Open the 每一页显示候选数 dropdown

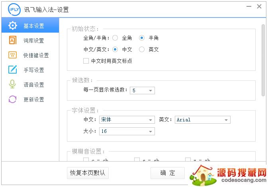(x=143, y=90)
